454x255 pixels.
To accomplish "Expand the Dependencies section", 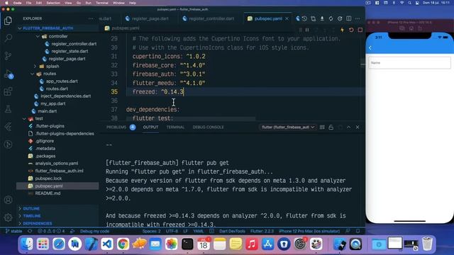I will (38, 224).
